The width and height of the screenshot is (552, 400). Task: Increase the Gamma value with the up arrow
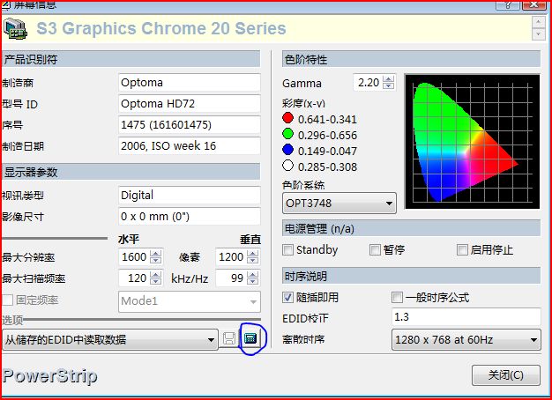tap(388, 79)
